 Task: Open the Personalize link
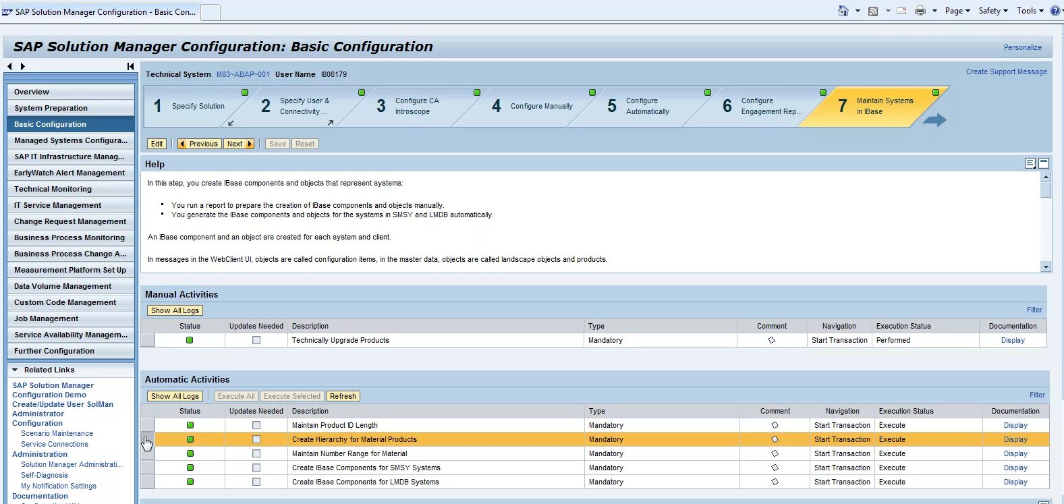[1022, 47]
